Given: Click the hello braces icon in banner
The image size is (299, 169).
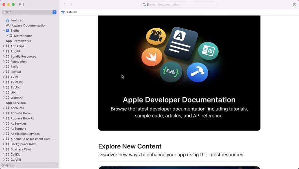Looking at the screenshot, I should tap(171, 72).
